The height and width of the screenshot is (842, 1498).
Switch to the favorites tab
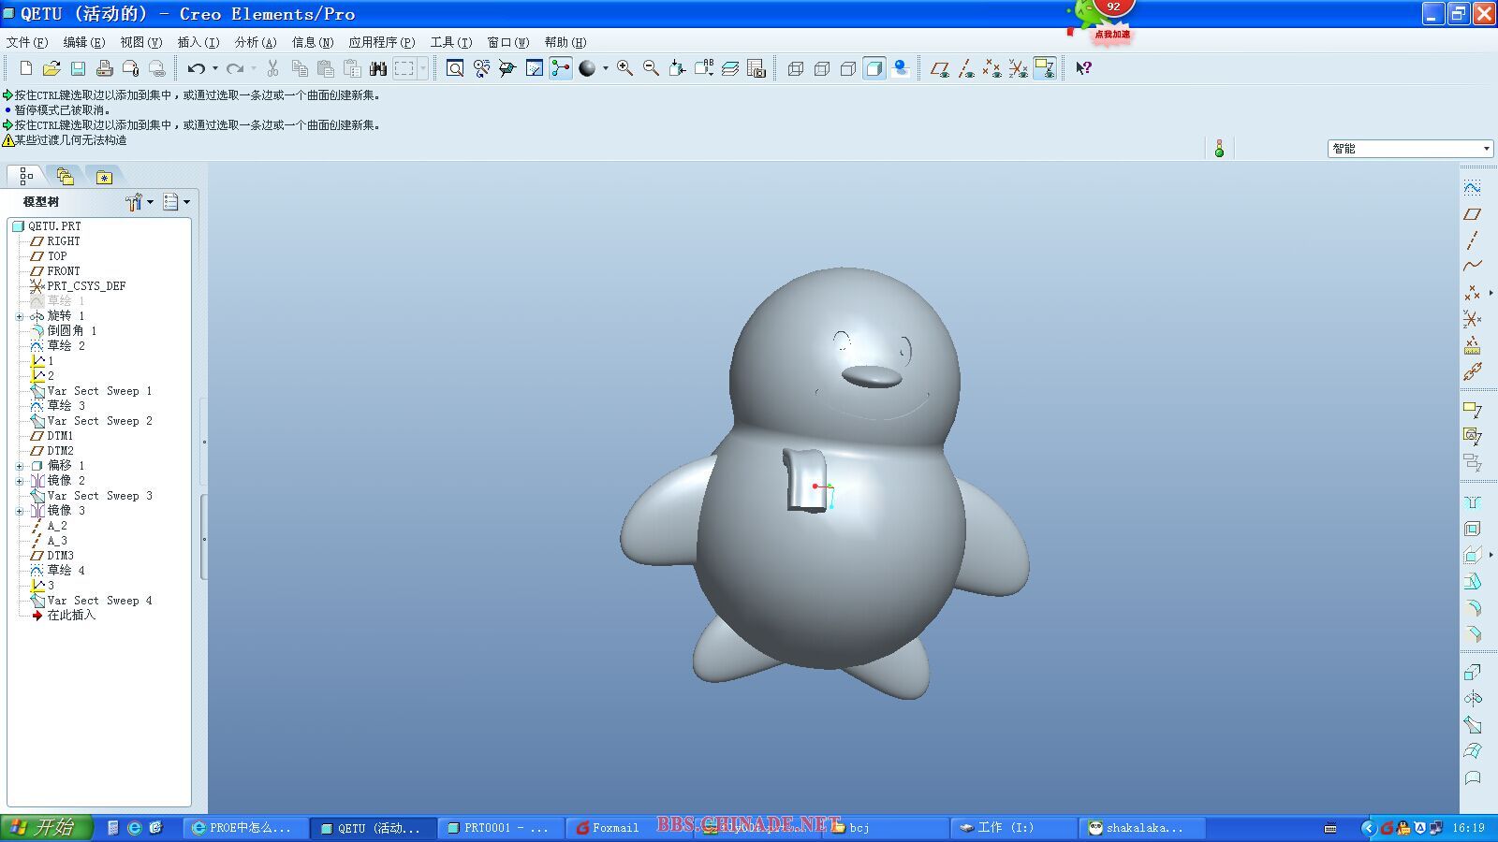click(x=104, y=176)
